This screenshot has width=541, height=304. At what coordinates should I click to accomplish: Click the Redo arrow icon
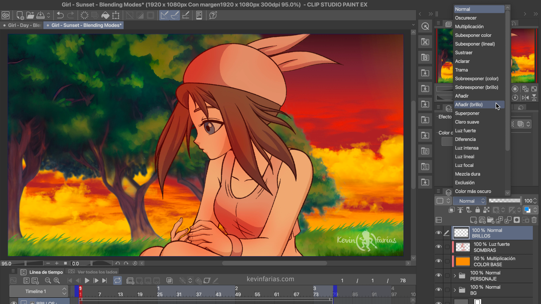[x=70, y=15]
